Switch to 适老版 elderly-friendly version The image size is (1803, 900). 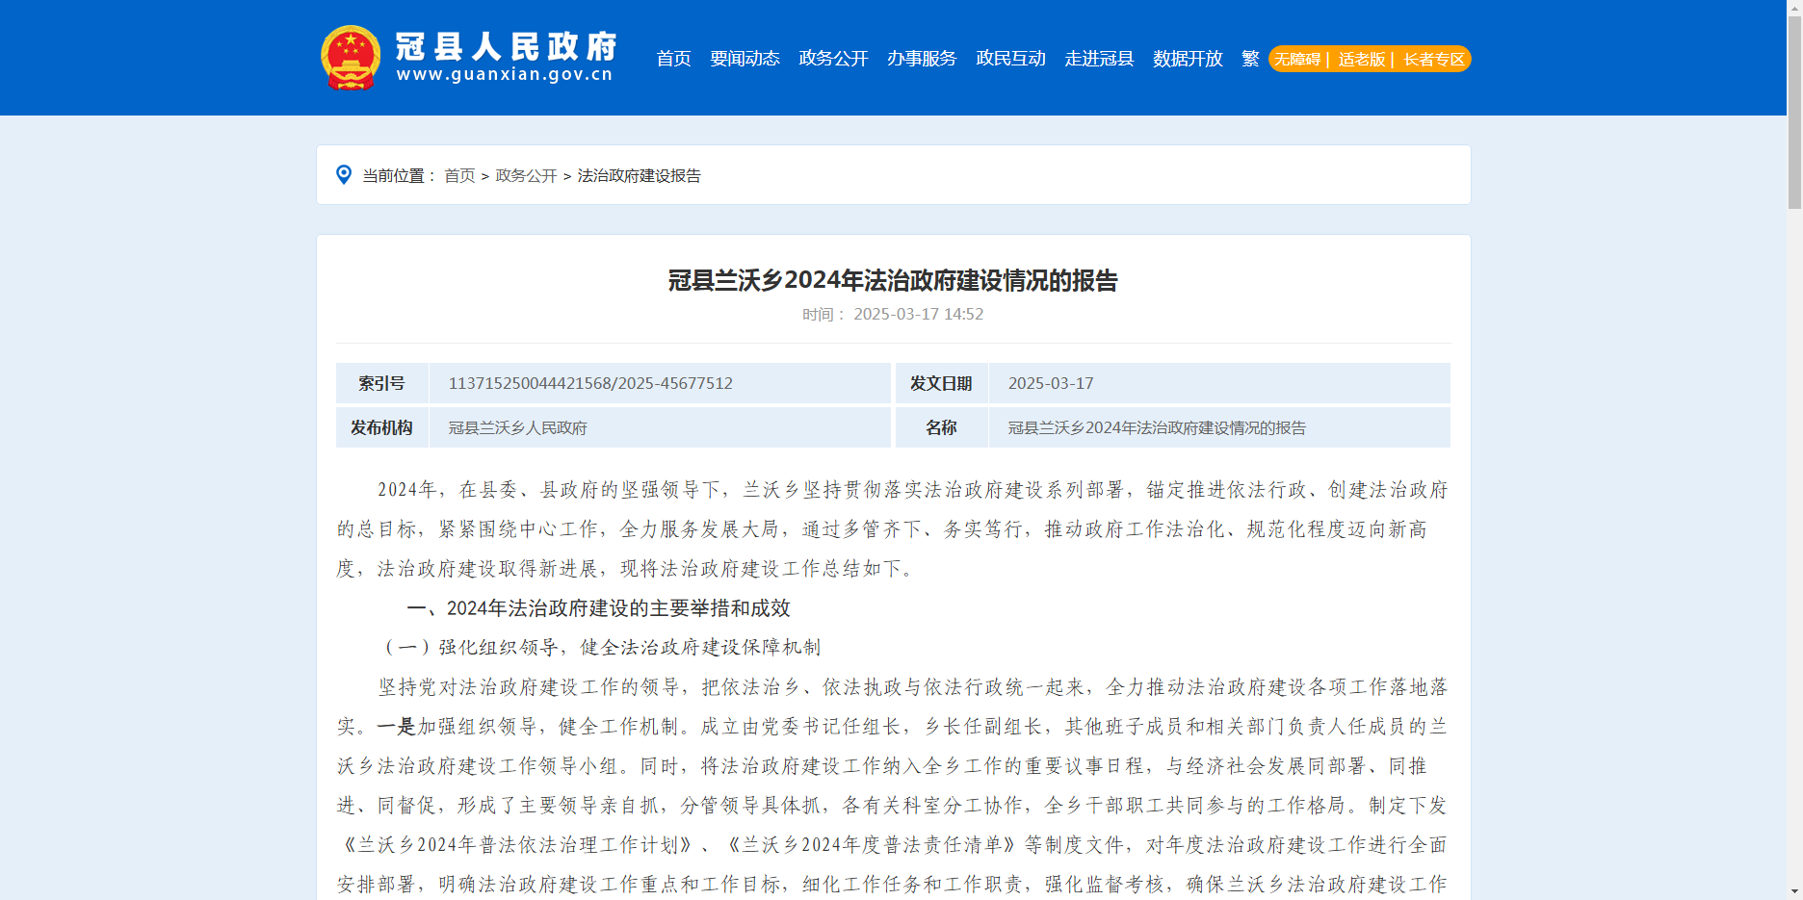[1362, 60]
